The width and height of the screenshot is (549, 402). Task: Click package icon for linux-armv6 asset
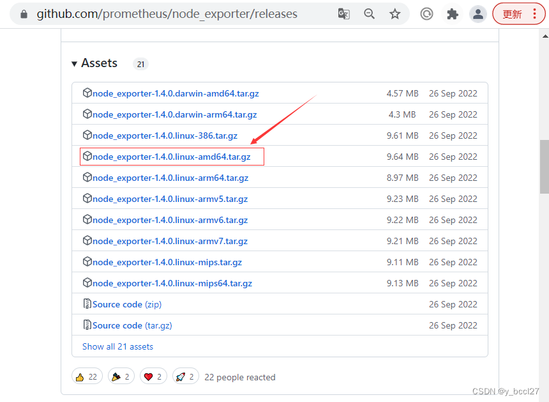point(87,219)
